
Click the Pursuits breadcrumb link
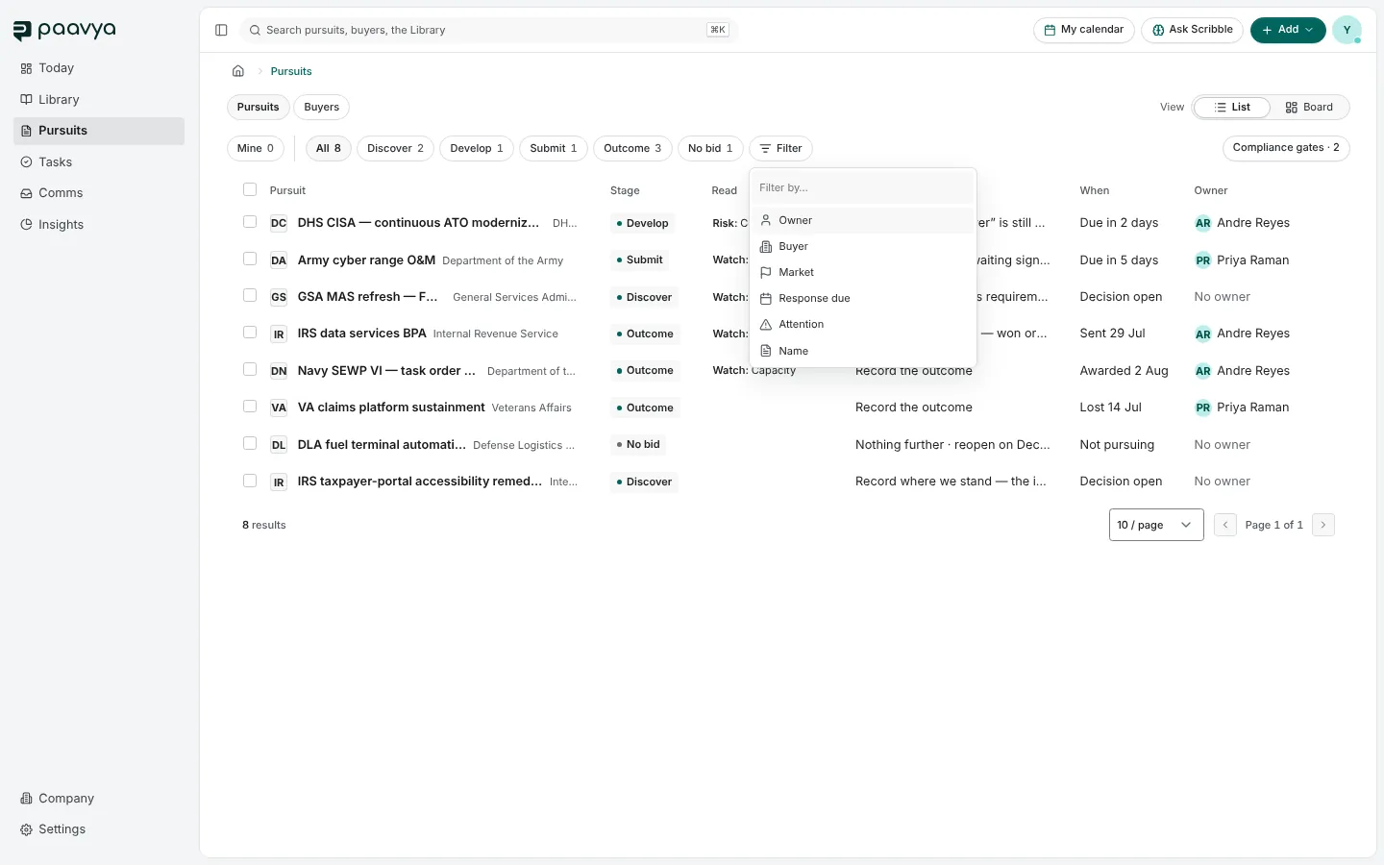[291, 71]
